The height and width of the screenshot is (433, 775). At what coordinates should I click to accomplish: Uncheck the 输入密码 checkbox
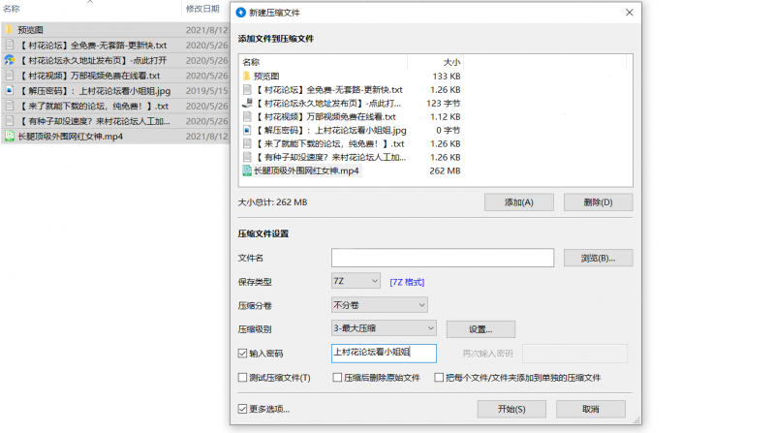pyautogui.click(x=243, y=354)
